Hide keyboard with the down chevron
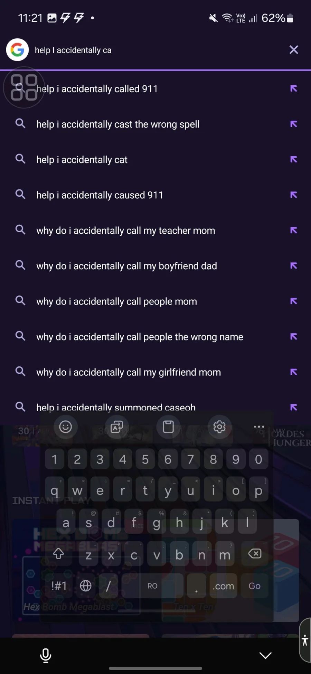The image size is (311, 674). coord(265,655)
